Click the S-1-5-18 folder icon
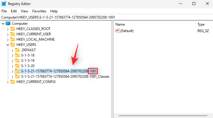The image size is (213, 118). click(17, 55)
